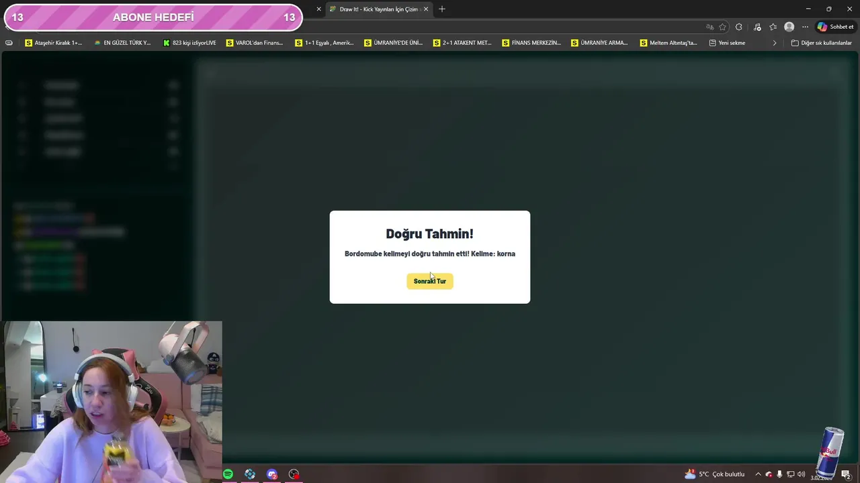860x483 pixels.
Task: Click the microphone tray icon
Action: (779, 474)
